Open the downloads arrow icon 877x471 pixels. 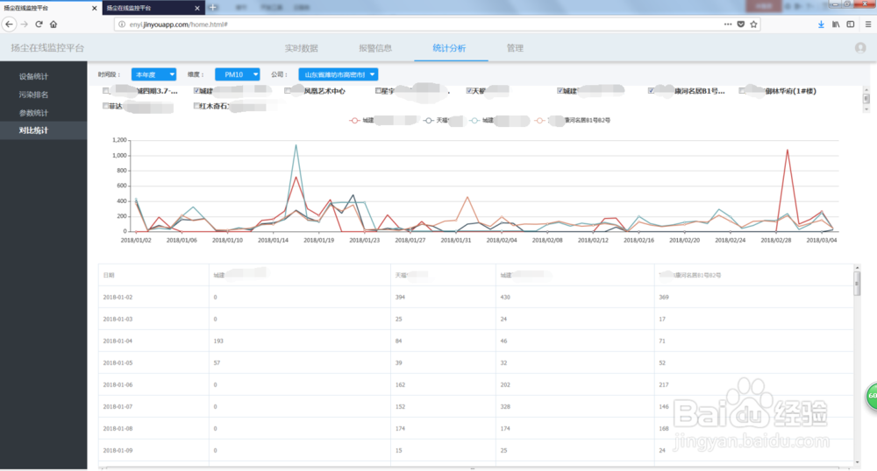click(821, 24)
